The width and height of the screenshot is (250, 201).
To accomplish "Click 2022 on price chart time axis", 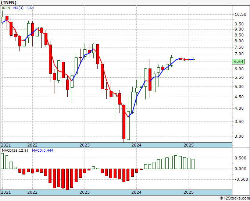I will coord(32,145).
